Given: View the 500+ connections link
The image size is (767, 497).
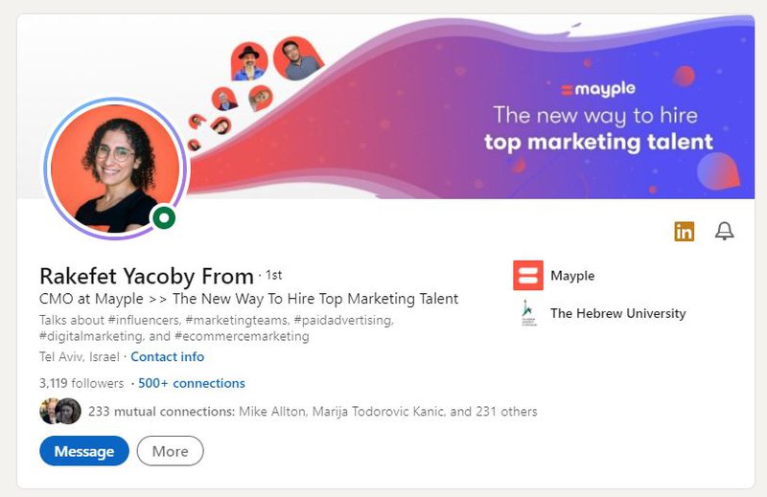Looking at the screenshot, I should [x=191, y=383].
